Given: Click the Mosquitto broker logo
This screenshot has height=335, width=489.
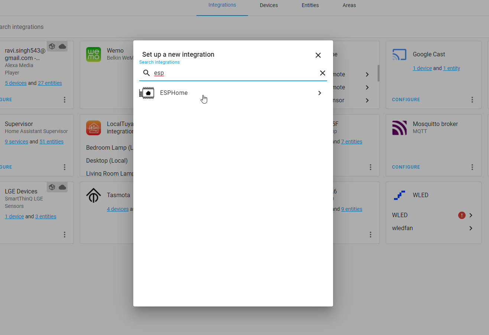Looking at the screenshot, I should (400, 128).
